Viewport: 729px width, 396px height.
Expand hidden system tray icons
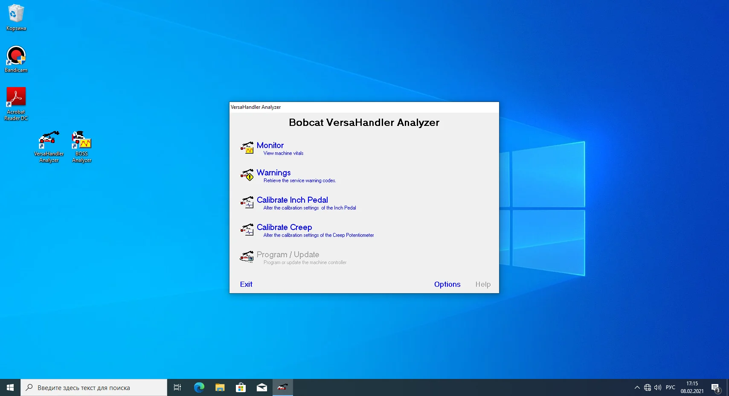click(x=637, y=387)
